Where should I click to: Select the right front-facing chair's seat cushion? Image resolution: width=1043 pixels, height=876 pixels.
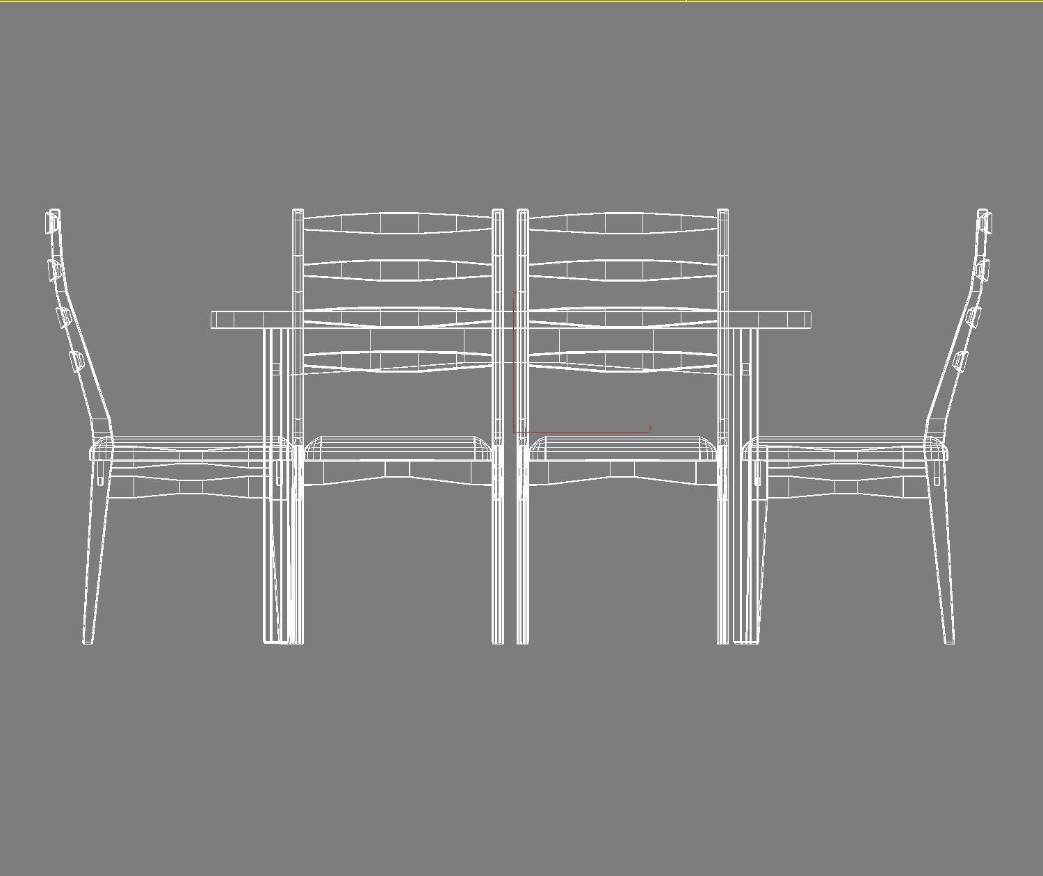[x=623, y=448]
